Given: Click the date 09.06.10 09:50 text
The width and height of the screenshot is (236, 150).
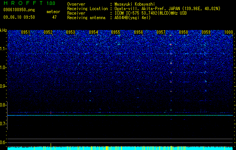Looking at the screenshot, I should (x=19, y=17).
